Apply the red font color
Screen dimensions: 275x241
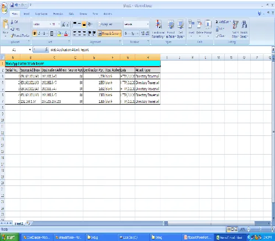[66, 34]
